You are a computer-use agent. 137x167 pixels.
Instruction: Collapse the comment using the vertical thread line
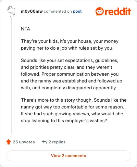tap(11, 75)
